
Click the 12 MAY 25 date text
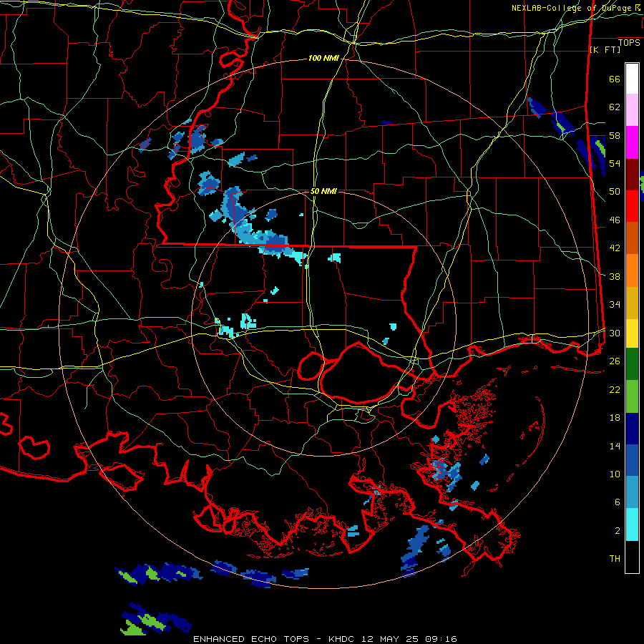pos(389,639)
